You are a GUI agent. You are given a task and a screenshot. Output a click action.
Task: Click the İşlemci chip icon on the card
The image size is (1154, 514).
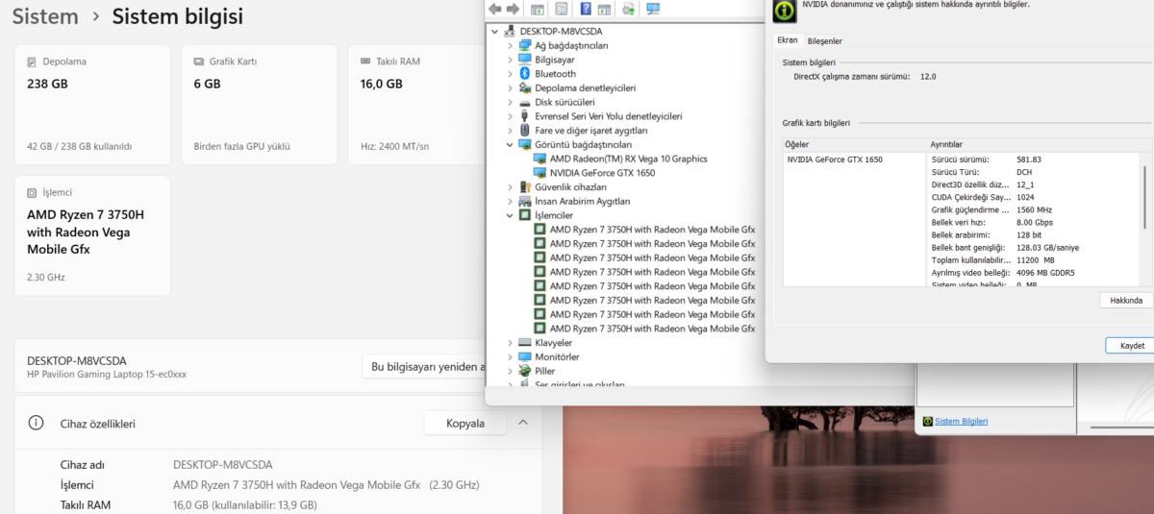coord(33,192)
